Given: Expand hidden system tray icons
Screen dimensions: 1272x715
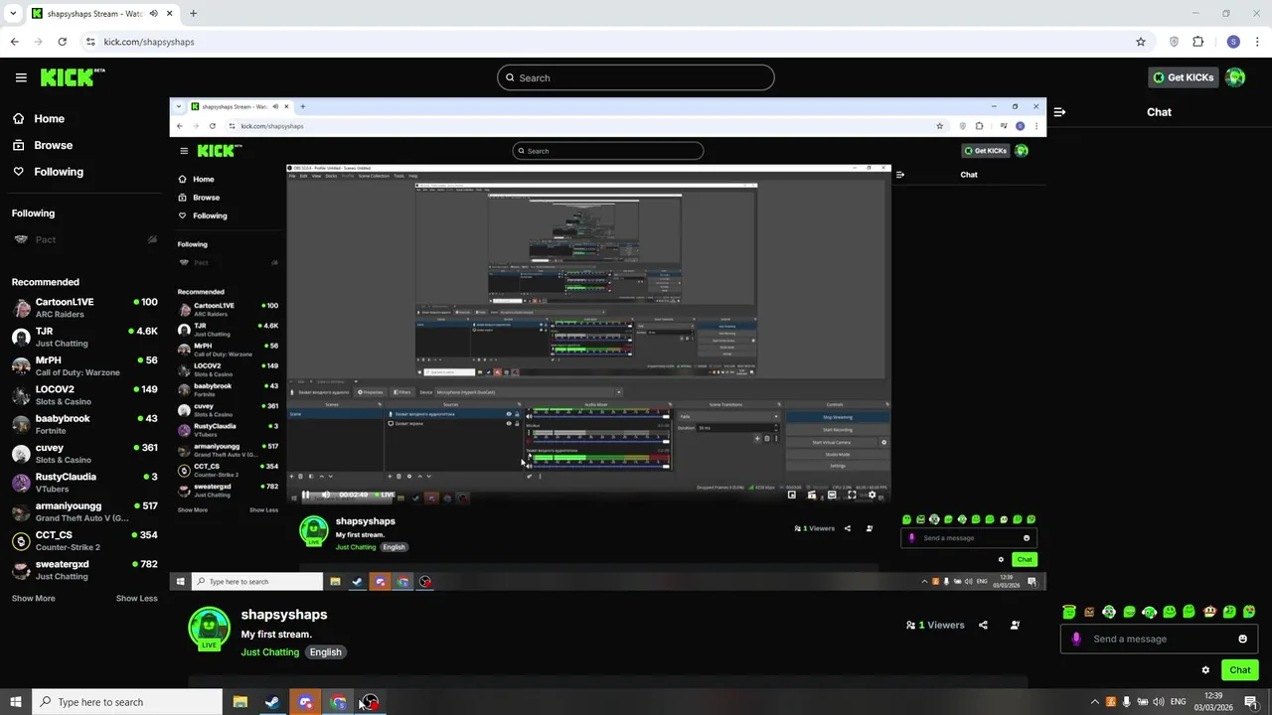Looking at the screenshot, I should (1095, 702).
